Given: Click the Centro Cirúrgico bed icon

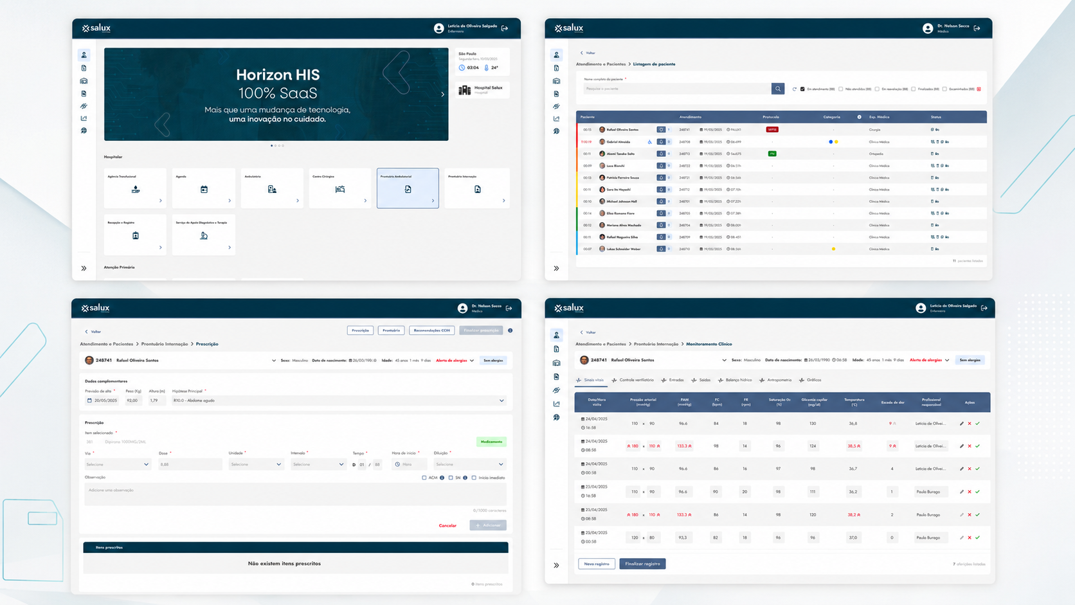Looking at the screenshot, I should point(340,189).
